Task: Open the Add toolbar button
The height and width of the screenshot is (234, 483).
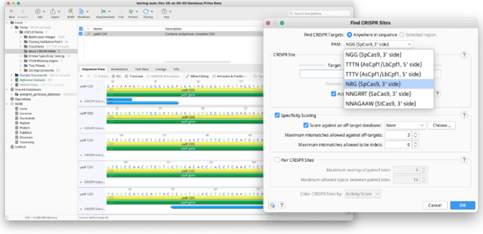Action: pyautogui.click(x=38, y=11)
